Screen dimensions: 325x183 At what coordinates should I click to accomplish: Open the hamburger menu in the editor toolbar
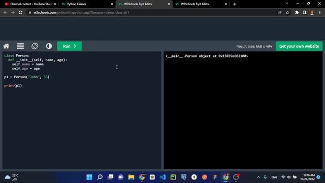[20, 46]
